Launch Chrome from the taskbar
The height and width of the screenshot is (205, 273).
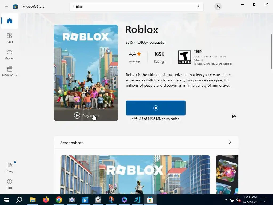click(x=59, y=200)
